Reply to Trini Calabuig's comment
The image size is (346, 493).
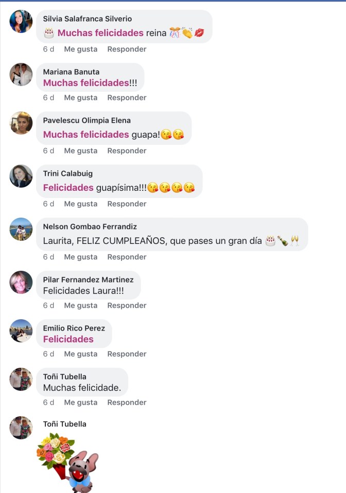click(127, 204)
